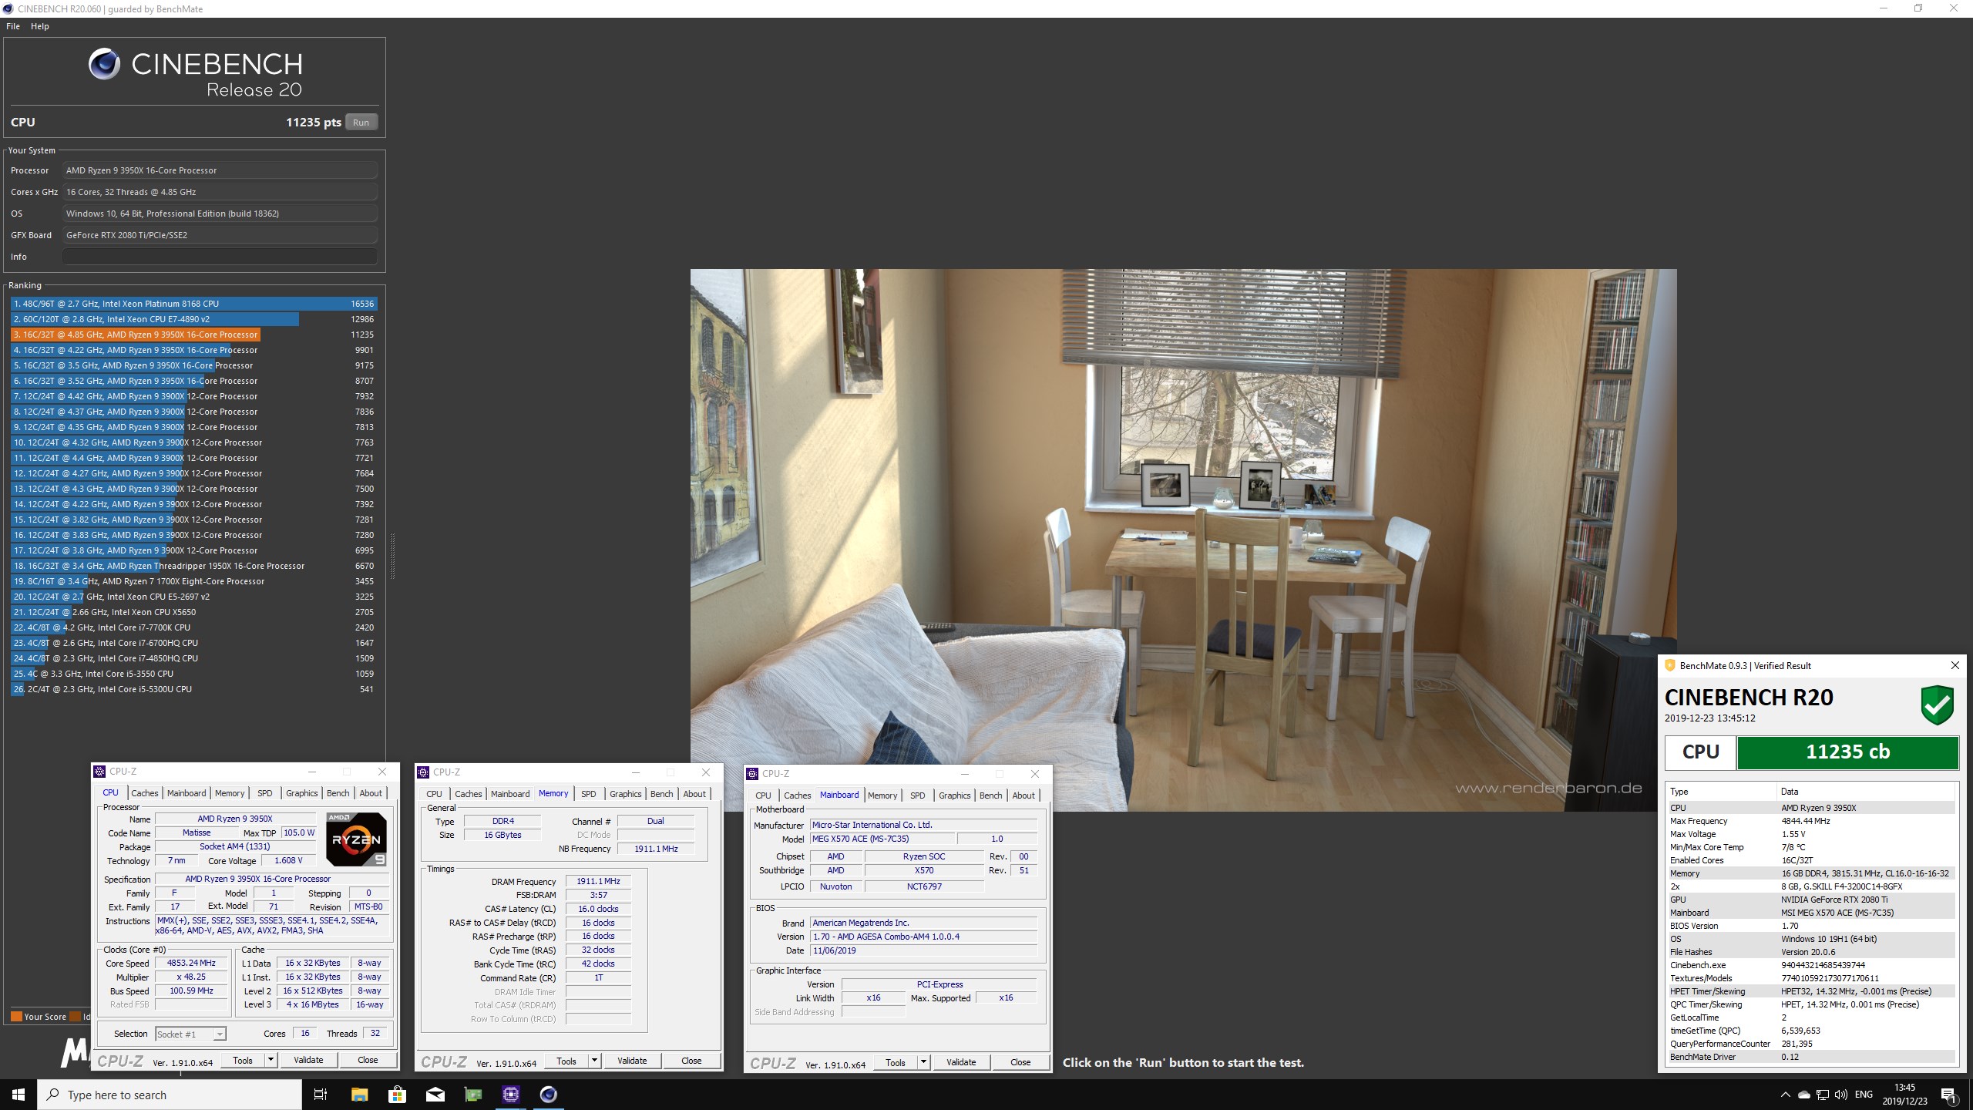1973x1110 pixels.
Task: Open the CPU-Z taskbar icon
Action: (x=510, y=1095)
